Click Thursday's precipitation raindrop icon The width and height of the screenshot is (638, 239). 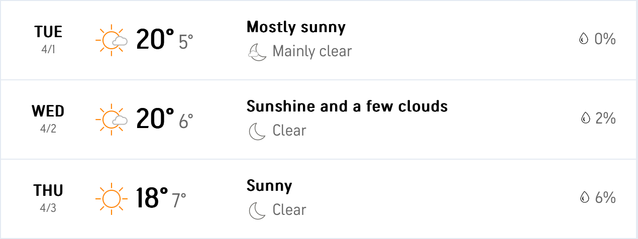(584, 198)
